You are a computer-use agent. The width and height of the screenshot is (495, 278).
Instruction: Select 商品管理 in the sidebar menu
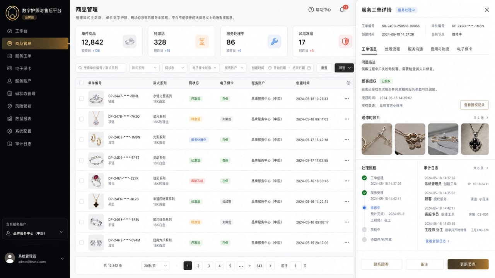(35, 43)
